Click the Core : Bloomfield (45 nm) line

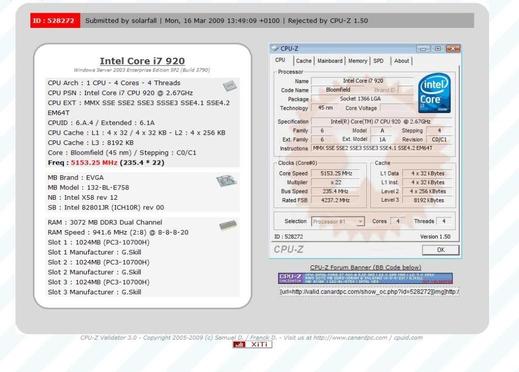[x=122, y=153]
